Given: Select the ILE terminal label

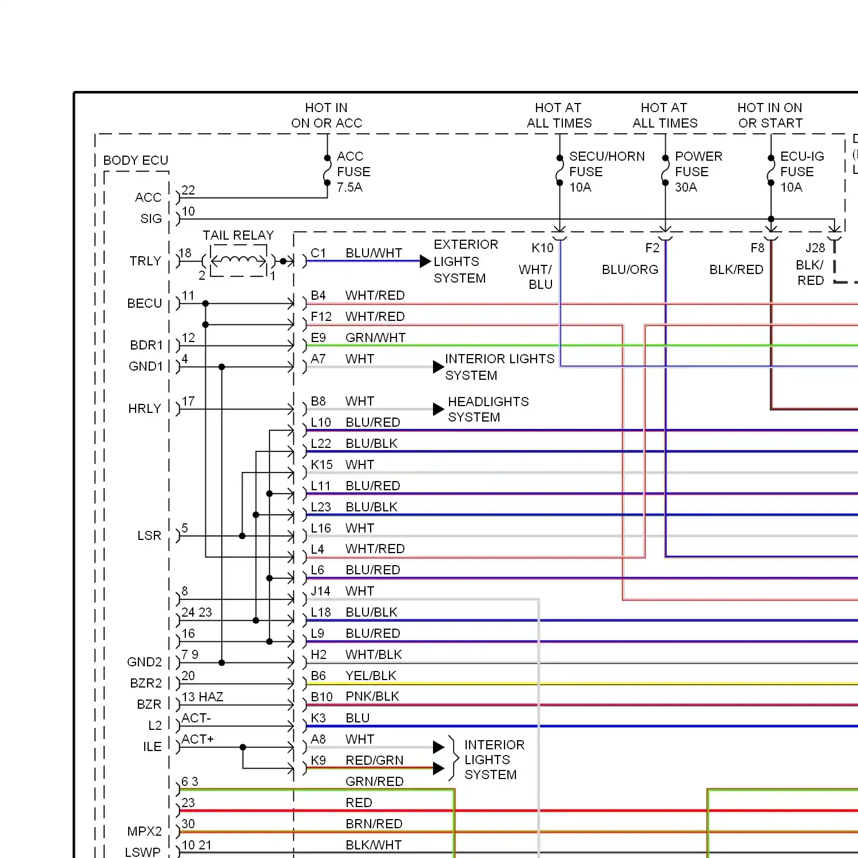Looking at the screenshot, I should (x=152, y=747).
